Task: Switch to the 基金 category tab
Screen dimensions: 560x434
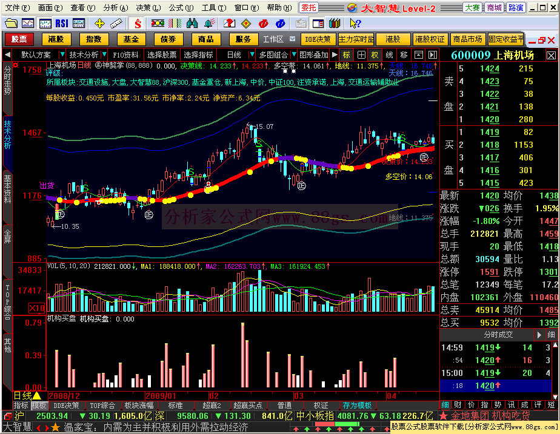Action: pos(131,39)
